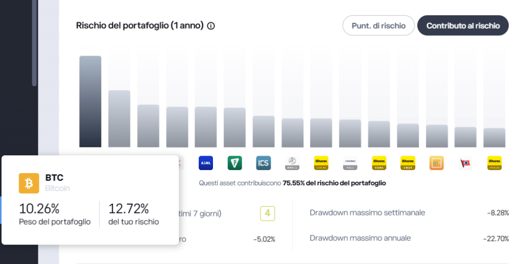
Task: Click the Aberdeen asset icon
Action: 350,163
